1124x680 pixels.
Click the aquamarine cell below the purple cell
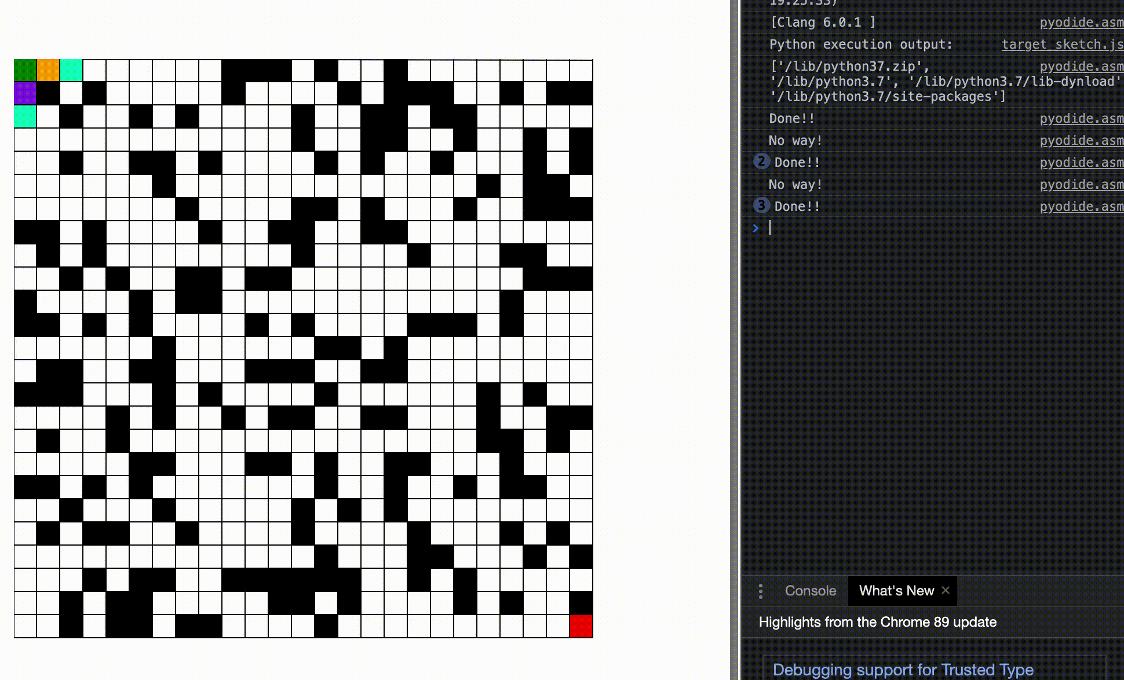pyautogui.click(x=25, y=116)
